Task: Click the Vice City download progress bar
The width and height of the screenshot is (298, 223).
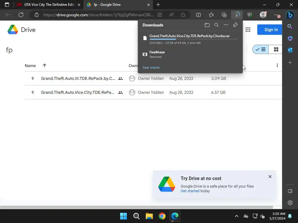Action: [x=194, y=39]
